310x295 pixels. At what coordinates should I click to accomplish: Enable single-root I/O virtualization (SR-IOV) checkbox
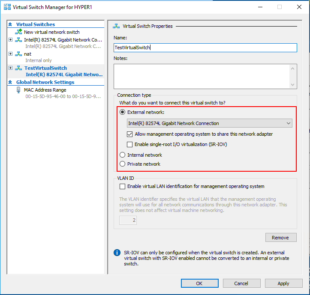coord(129,144)
